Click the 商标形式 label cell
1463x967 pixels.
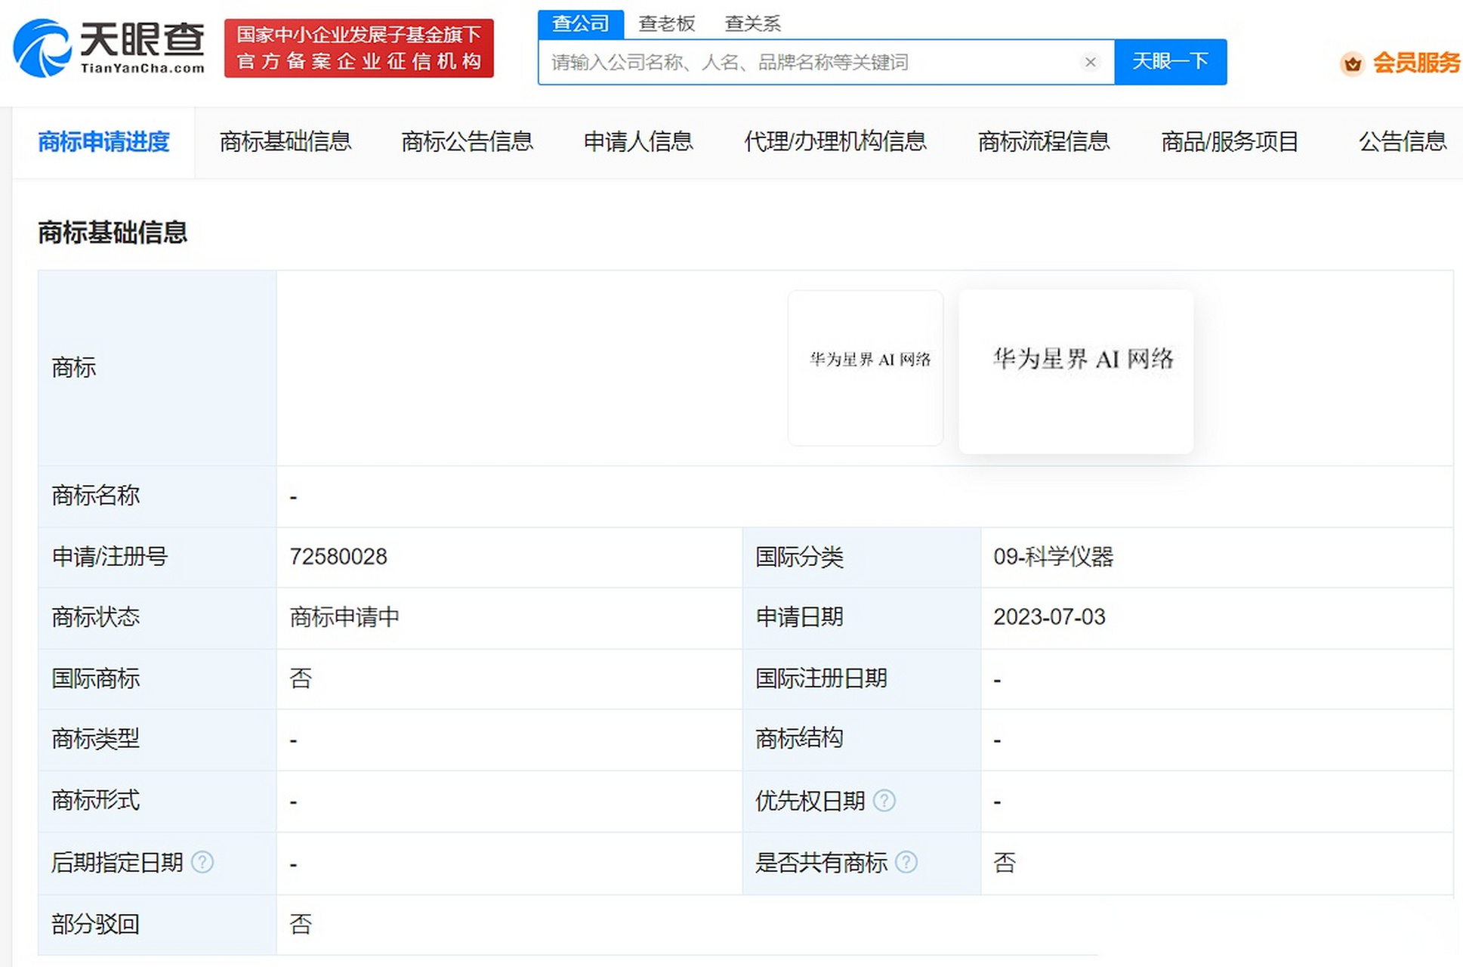coord(157,801)
